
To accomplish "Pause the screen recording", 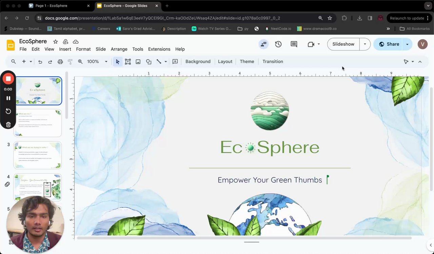I will tap(8, 98).
